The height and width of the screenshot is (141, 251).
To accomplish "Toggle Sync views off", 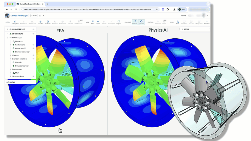I will 141,22.
